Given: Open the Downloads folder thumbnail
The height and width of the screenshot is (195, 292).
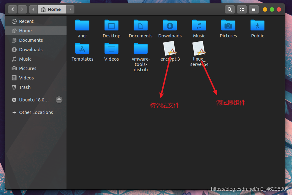Looking at the screenshot, I should pyautogui.click(x=170, y=26).
